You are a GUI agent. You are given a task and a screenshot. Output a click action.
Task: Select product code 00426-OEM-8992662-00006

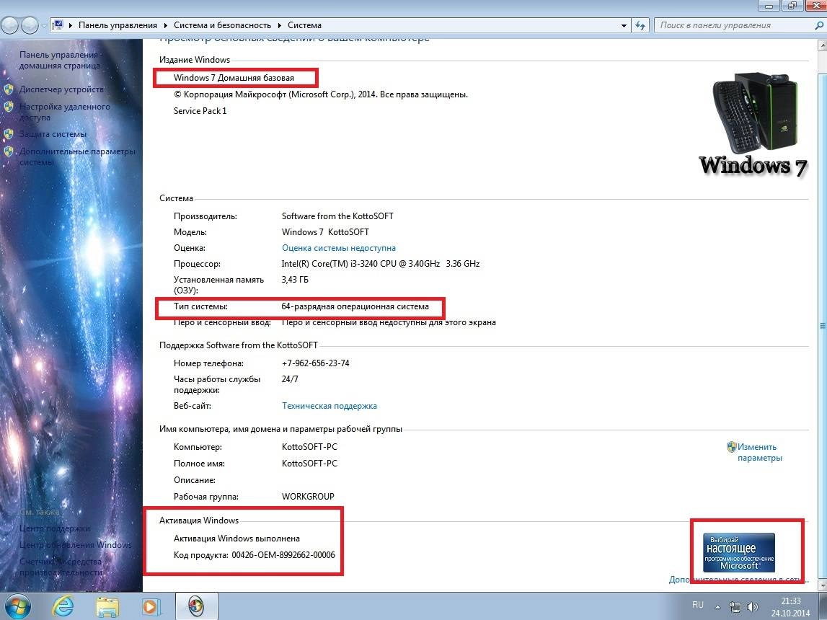(x=283, y=555)
